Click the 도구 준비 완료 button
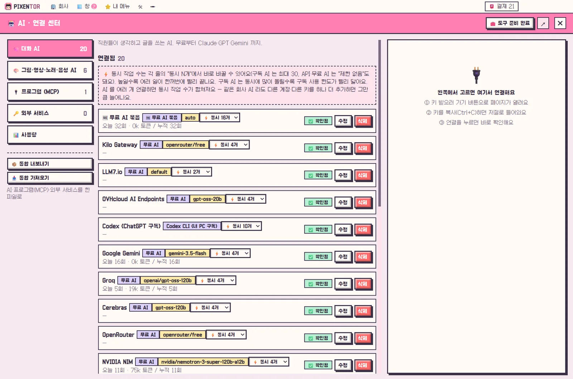573x379 pixels. point(510,23)
